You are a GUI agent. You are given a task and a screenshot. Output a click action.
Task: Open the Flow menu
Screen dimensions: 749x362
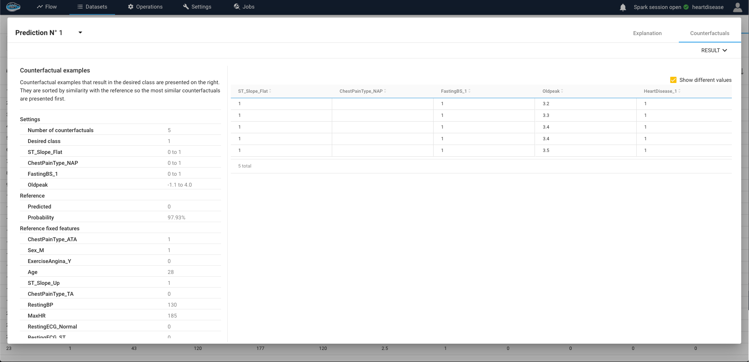click(x=47, y=7)
